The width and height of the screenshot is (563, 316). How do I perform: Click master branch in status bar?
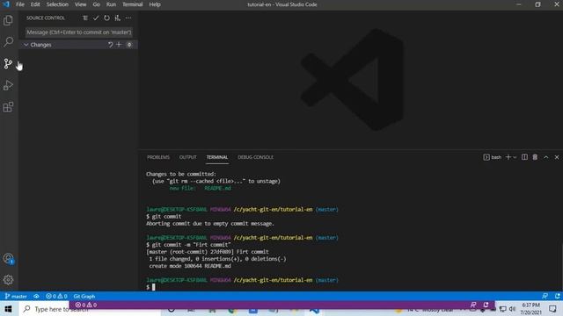coord(16,297)
